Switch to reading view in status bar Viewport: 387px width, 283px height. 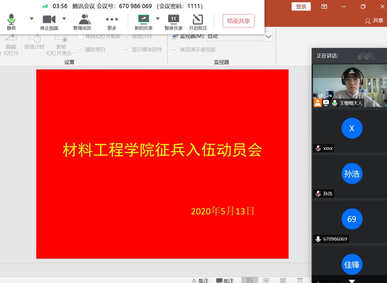point(283,280)
